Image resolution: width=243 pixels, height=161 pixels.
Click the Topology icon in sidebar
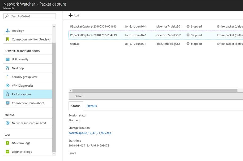(x=7, y=31)
